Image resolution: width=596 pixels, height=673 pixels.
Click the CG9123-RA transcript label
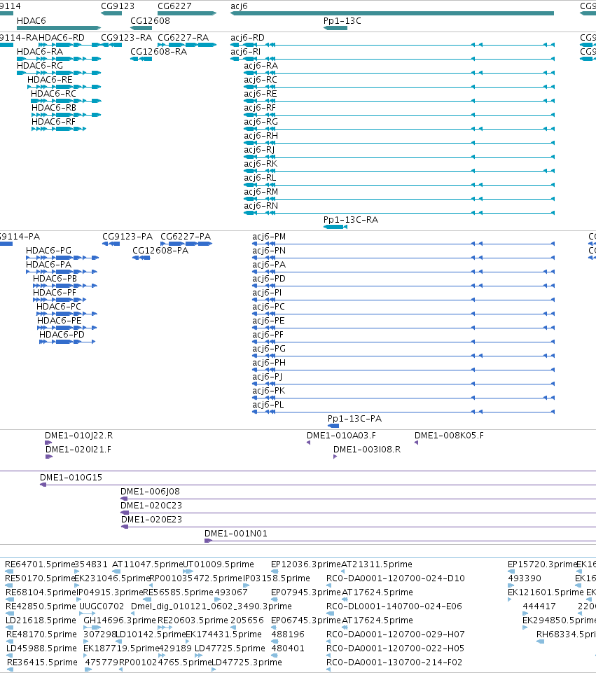click(x=126, y=38)
